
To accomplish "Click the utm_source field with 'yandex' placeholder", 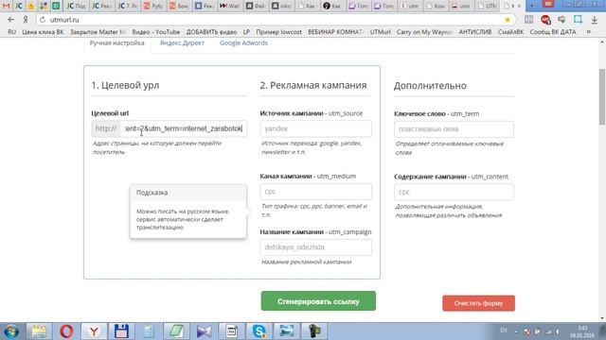I will pyautogui.click(x=315, y=128).
